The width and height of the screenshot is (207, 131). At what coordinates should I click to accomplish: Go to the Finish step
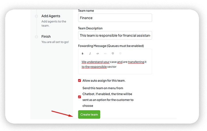(x=46, y=37)
